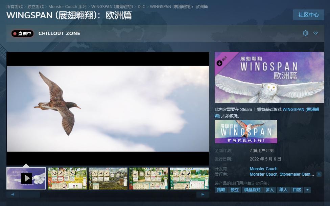Click the previous arrow below the screenshots
Image resolution: width=330 pixels, height=206 pixels.
[x=13, y=194]
